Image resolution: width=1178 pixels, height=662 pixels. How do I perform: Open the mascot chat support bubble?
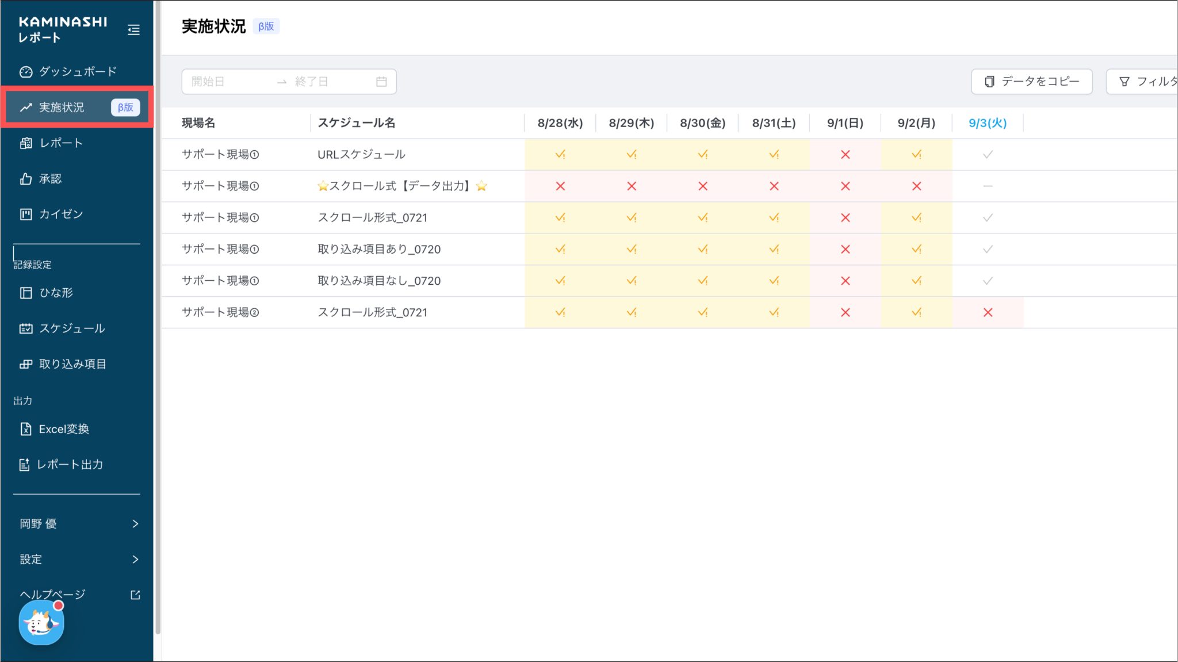(41, 623)
